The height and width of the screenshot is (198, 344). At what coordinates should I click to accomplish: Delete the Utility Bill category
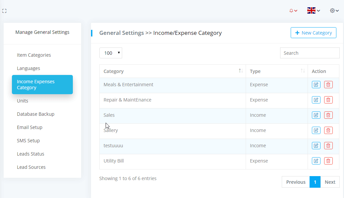328,161
